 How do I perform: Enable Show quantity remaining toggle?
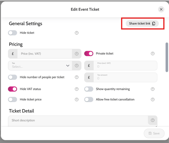(89, 89)
